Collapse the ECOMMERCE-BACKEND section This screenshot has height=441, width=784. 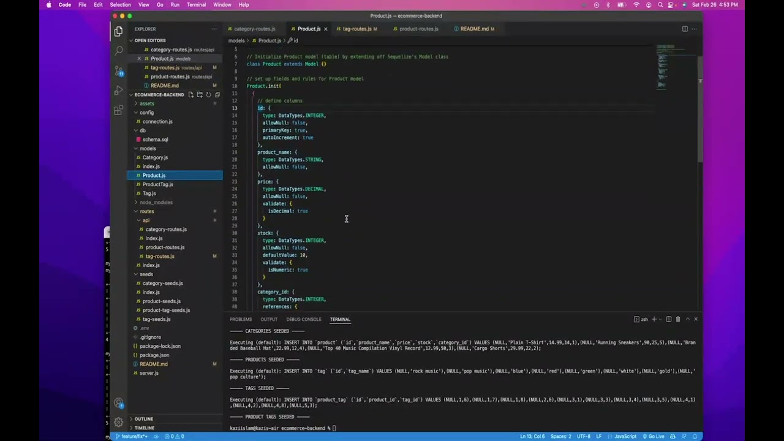[x=159, y=94]
